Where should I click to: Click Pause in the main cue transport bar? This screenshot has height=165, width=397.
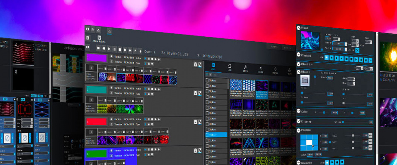pos(114,49)
